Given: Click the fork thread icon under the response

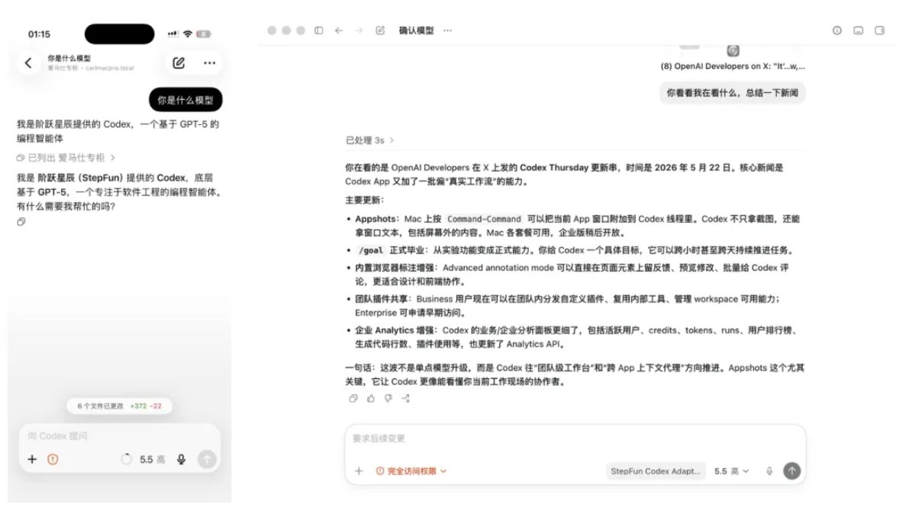Looking at the screenshot, I should coord(406,399).
